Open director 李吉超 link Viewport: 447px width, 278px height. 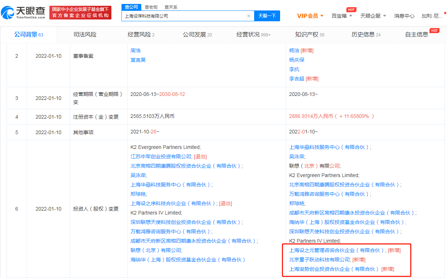pos(297,79)
